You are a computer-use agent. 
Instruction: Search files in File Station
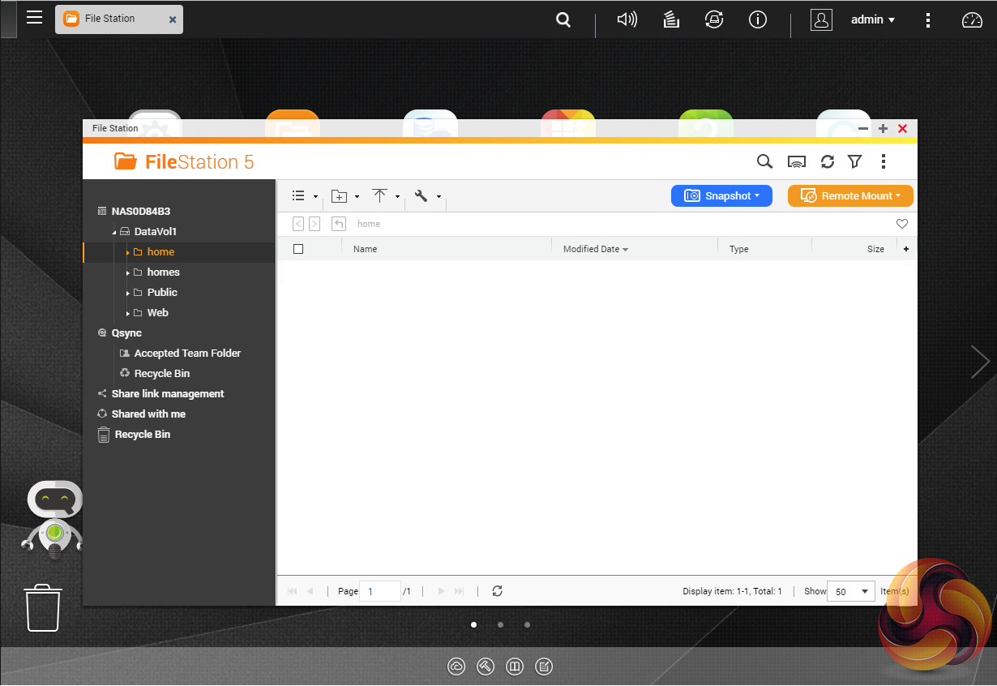coord(764,161)
